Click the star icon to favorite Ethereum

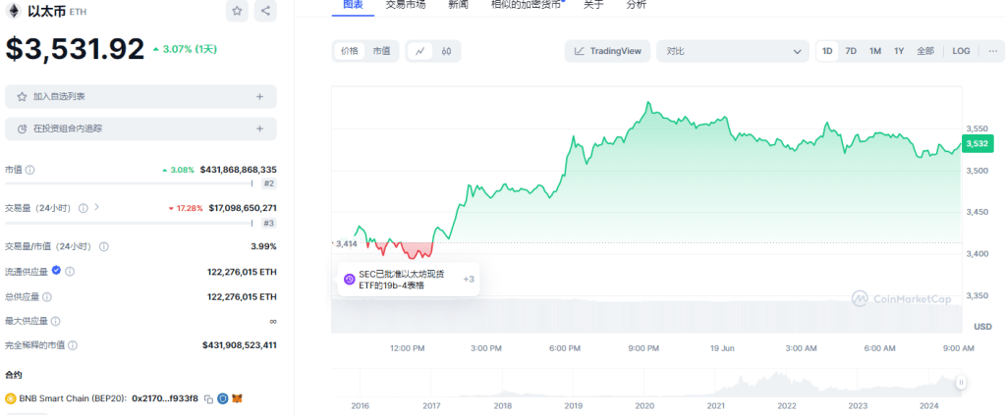[x=238, y=12]
